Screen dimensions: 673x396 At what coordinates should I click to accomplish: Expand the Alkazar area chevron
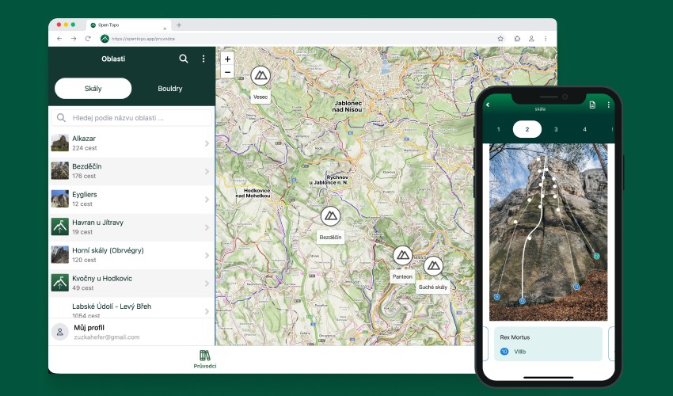coord(207,143)
